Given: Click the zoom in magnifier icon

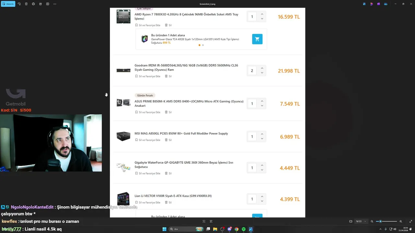Looking at the screenshot, I should pos(401,221).
